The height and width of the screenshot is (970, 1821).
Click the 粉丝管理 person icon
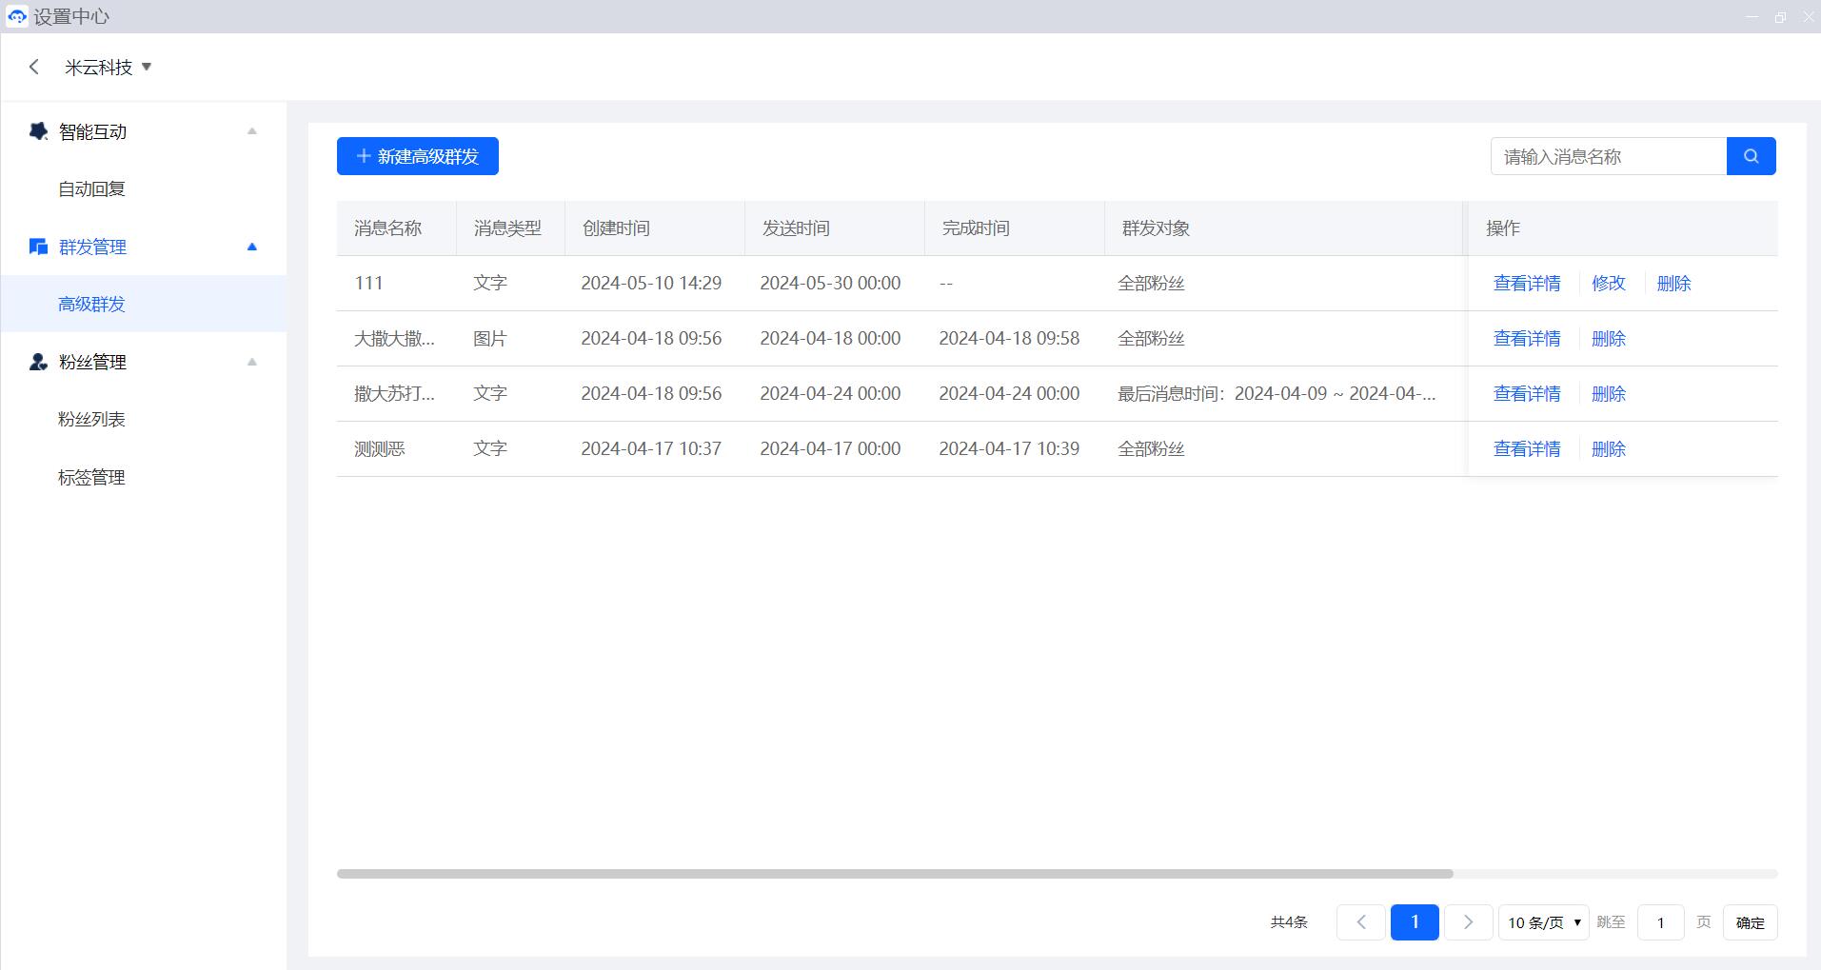pos(38,362)
